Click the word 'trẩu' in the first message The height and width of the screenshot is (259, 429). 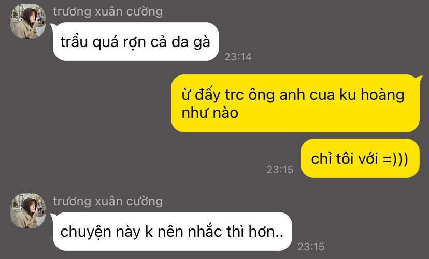pos(74,42)
